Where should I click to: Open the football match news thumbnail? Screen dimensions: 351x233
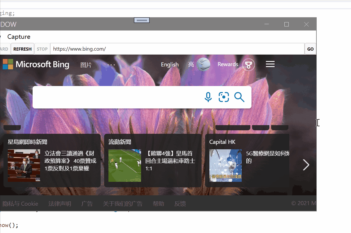coord(125,165)
